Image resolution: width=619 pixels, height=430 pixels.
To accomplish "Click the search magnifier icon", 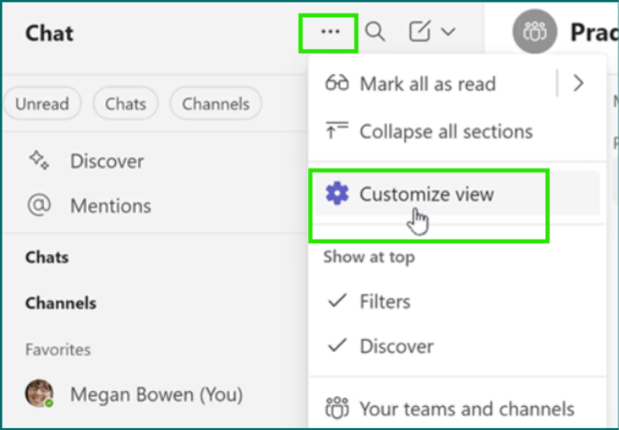I will point(375,32).
